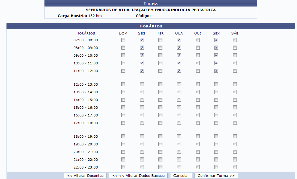Enable Monday 13:00 - 14:00 time slot
The image size is (297, 179).
[142, 92]
